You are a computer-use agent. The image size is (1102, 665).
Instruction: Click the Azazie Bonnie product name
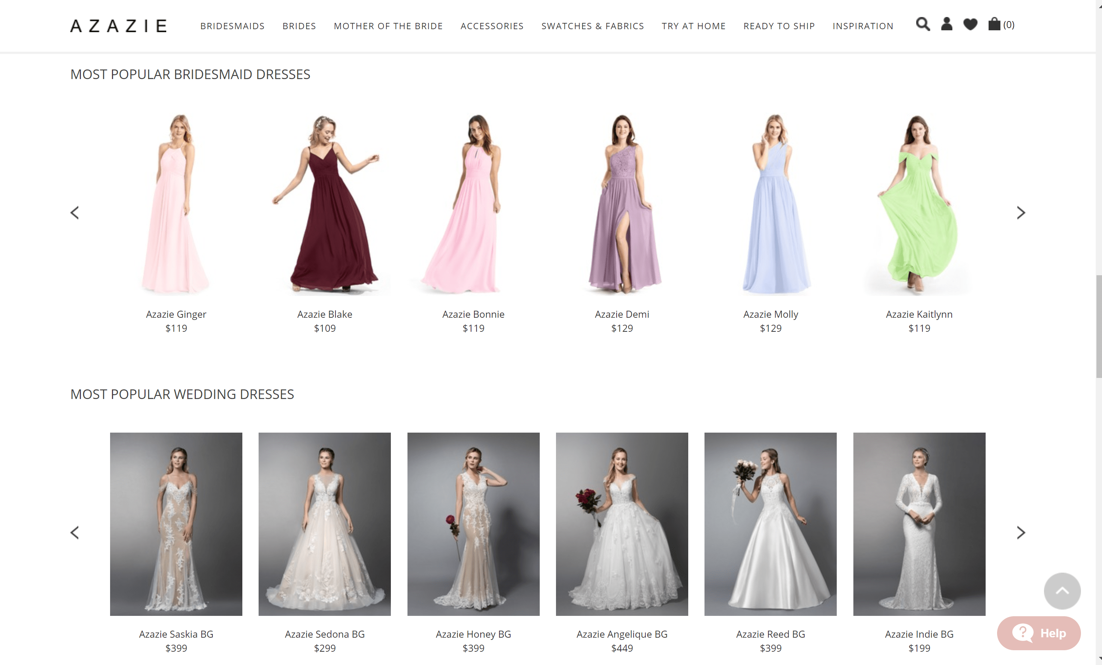pyautogui.click(x=473, y=314)
